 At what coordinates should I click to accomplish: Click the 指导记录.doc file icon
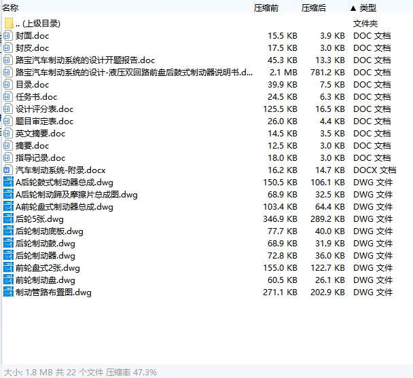7,158
